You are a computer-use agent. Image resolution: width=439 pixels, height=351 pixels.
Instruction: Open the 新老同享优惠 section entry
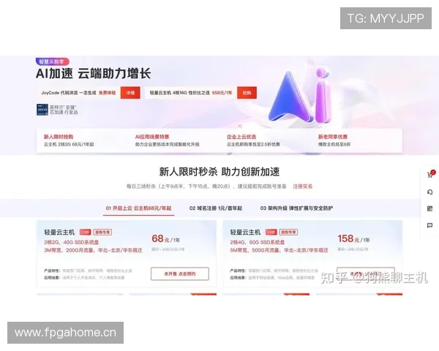(333, 137)
